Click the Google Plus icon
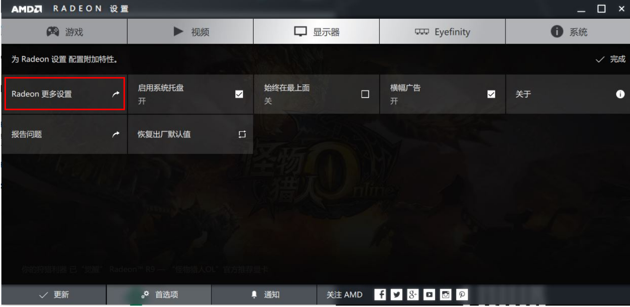This screenshot has width=630, height=307. [412, 295]
